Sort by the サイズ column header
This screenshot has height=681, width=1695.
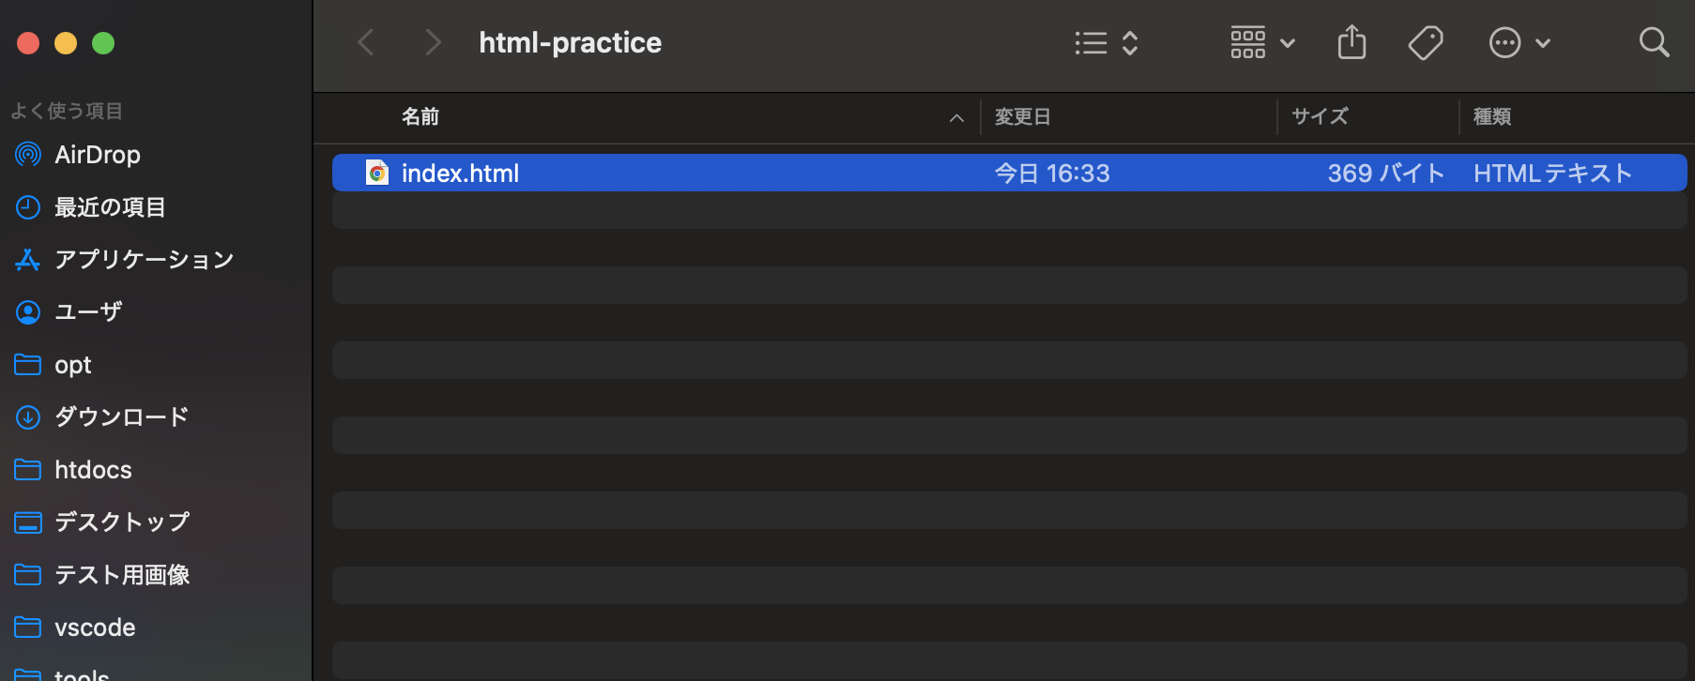(1319, 117)
